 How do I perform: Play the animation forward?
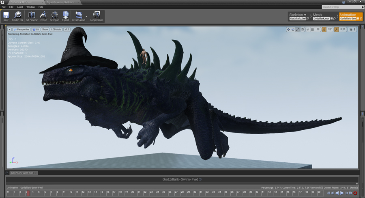[x=342, y=193]
